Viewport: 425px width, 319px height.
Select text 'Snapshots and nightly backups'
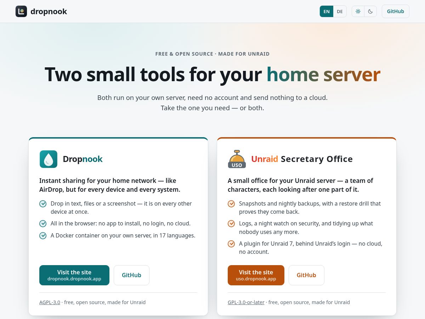pyautogui.click(x=277, y=203)
